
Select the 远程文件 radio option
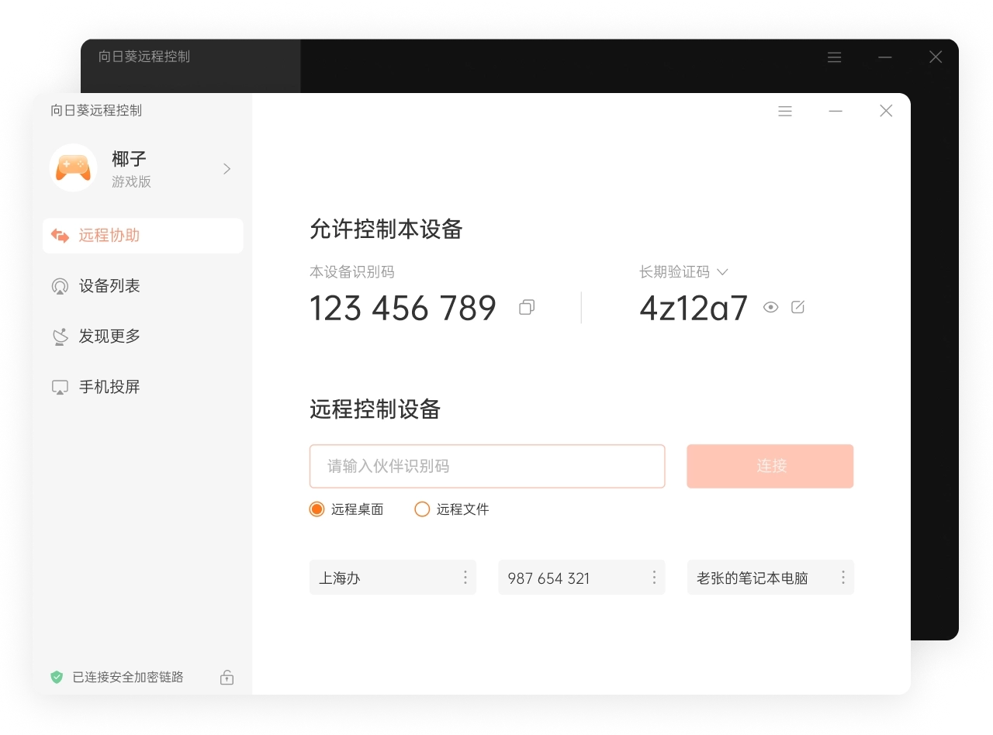pos(422,509)
